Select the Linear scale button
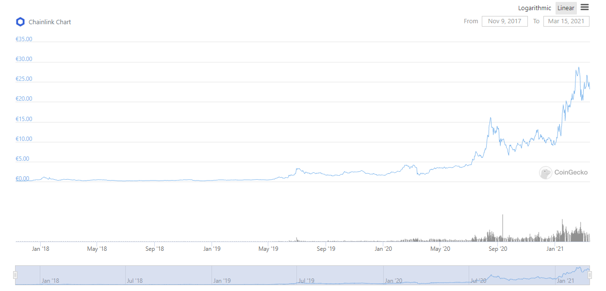Screen dimensions: 606x291 click(x=566, y=8)
